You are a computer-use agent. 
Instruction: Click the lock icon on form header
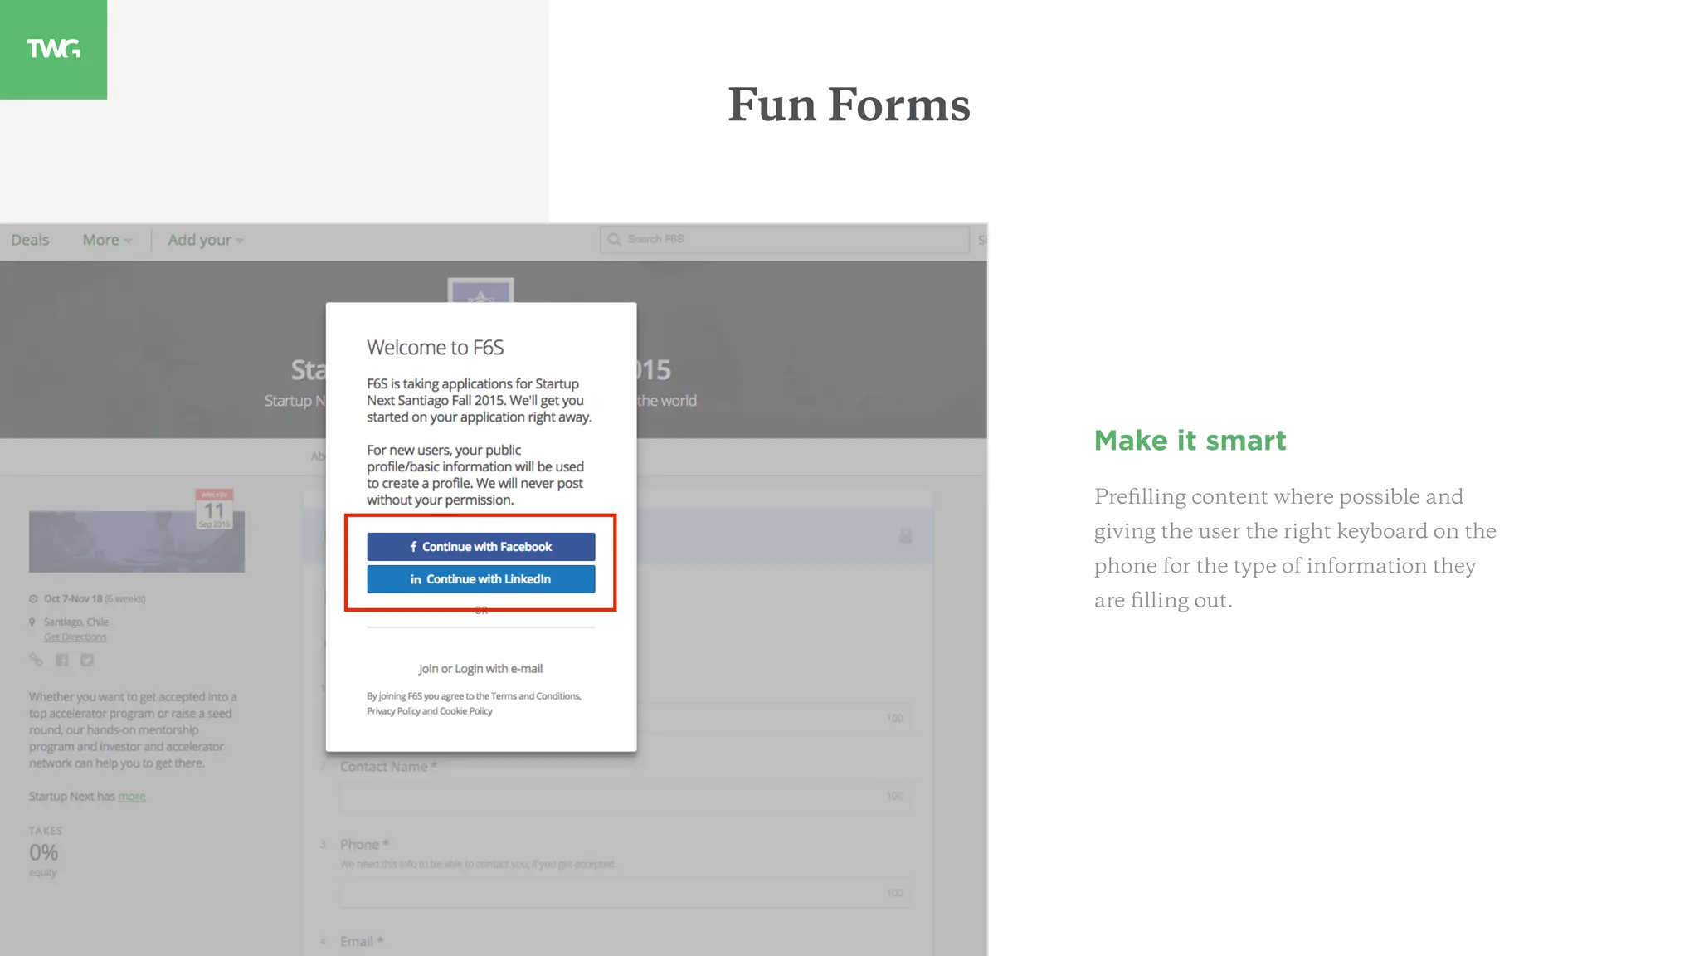[906, 536]
